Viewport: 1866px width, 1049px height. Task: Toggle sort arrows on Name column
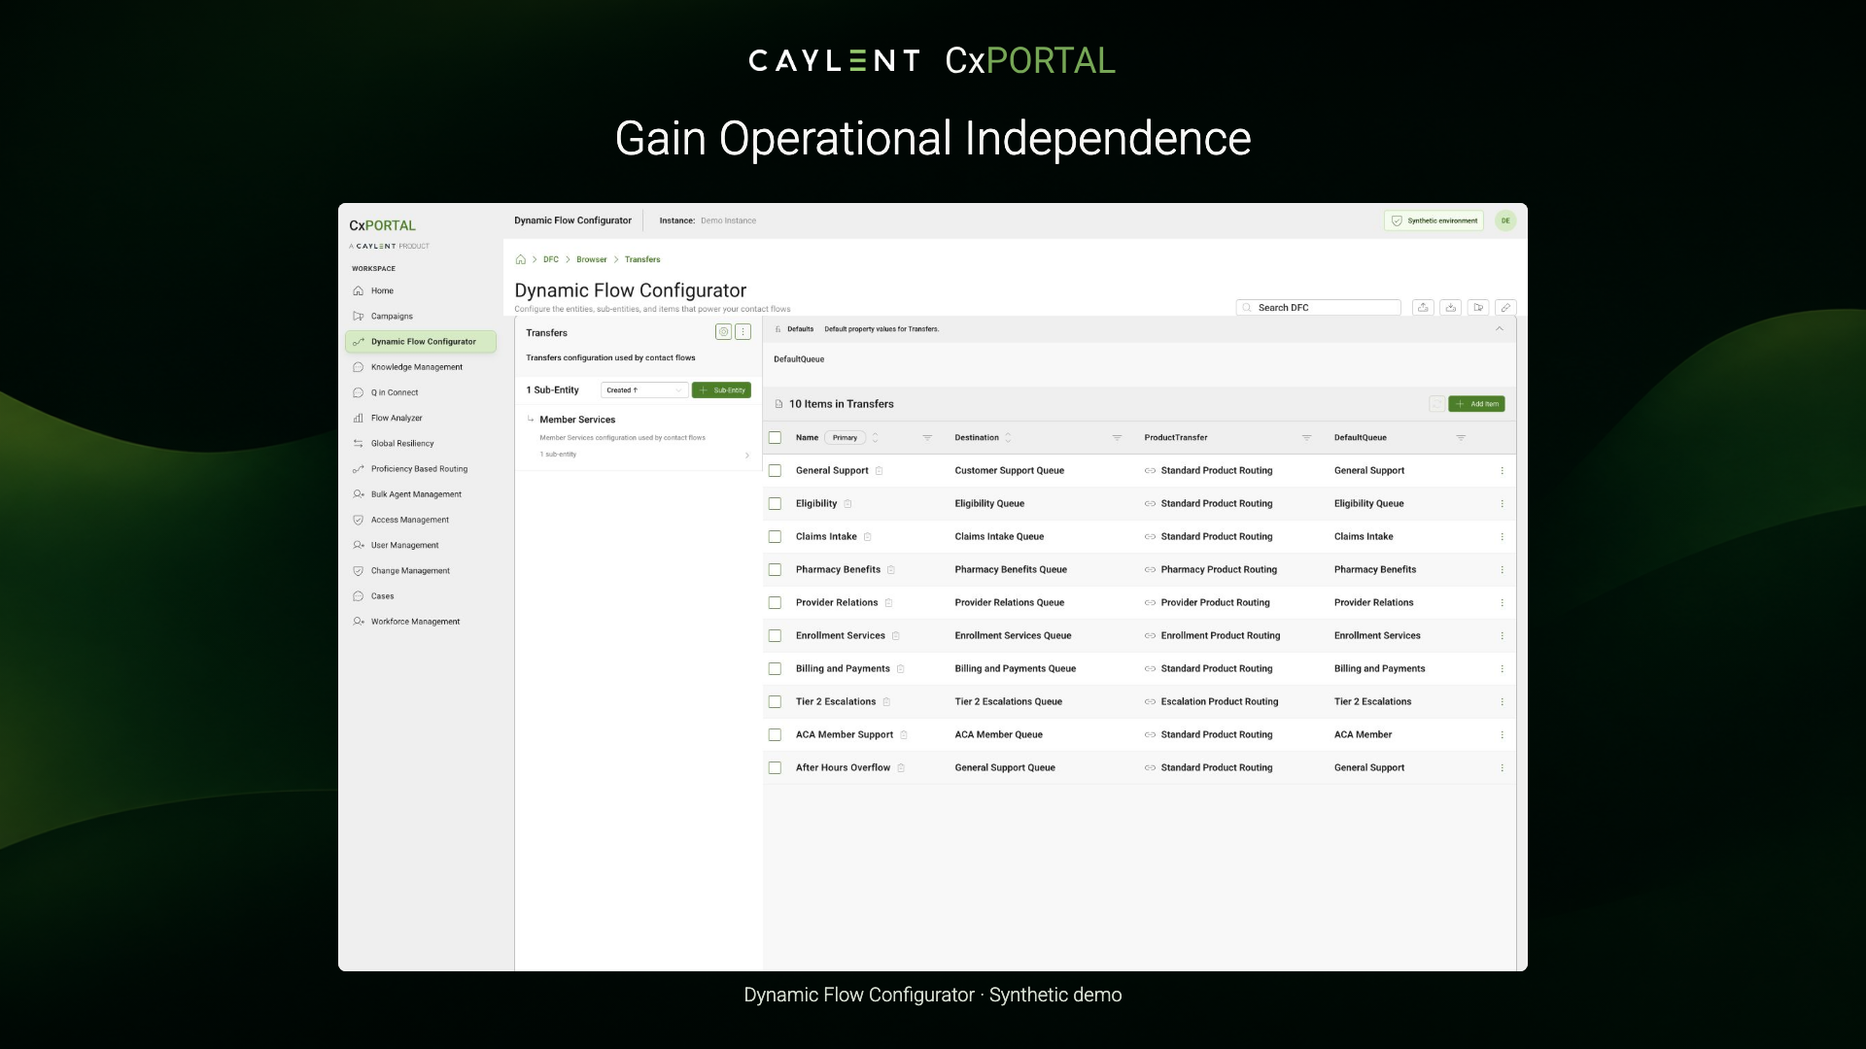[875, 438]
